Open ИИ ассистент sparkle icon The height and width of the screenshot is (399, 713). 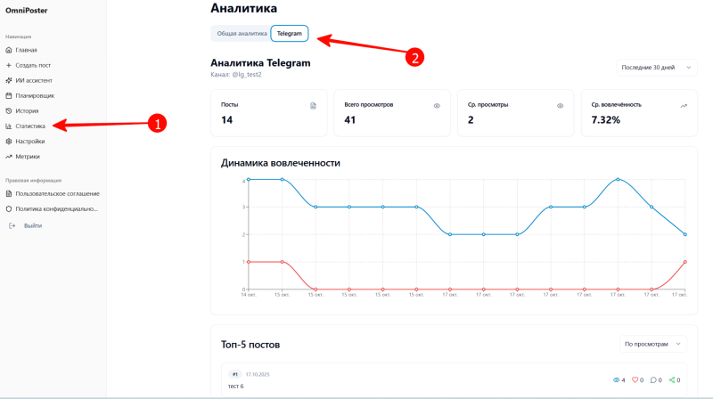click(9, 80)
